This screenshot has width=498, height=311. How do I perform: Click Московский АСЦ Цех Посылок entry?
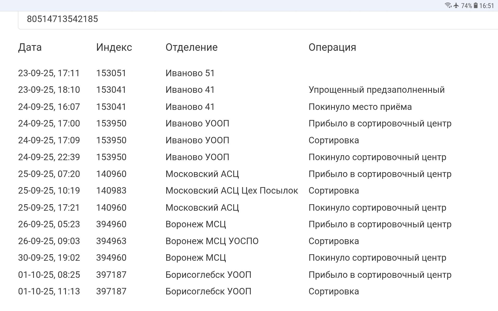pos(232,191)
